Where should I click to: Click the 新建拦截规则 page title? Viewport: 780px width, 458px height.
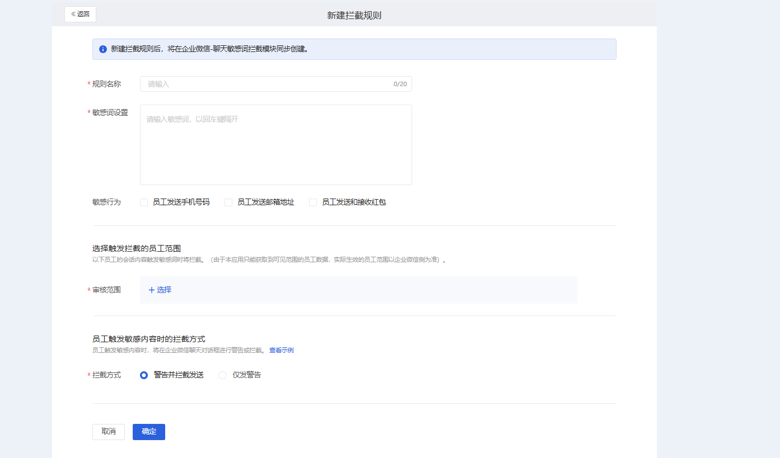[354, 15]
